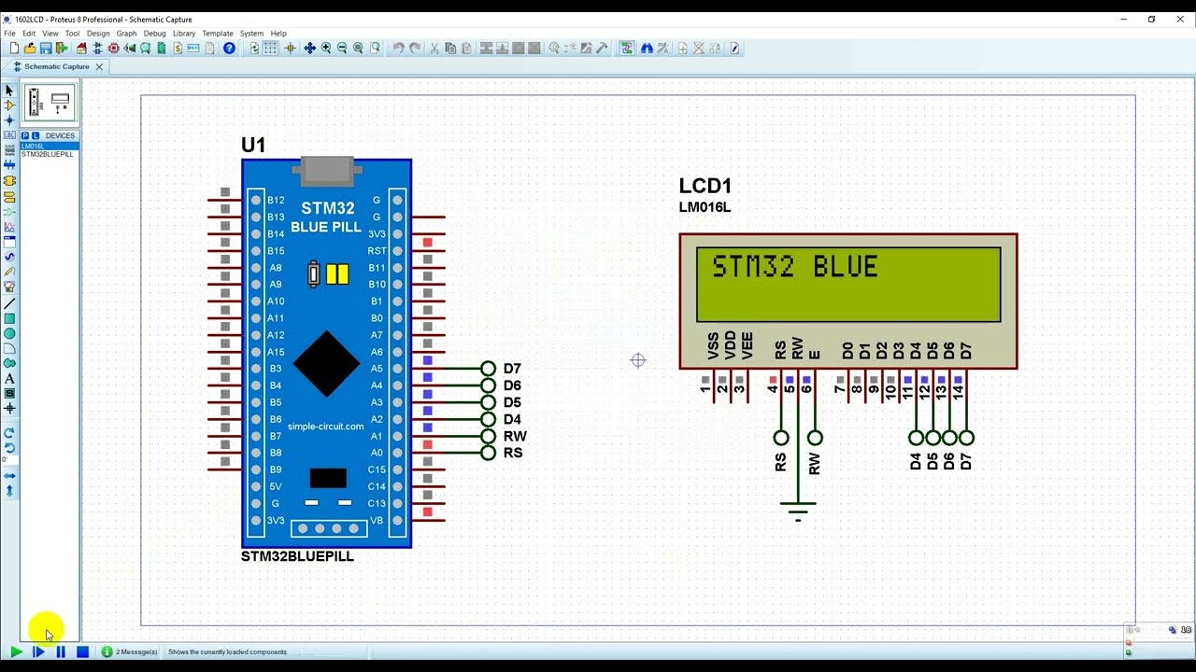Select the Wire Label mode tool

click(9, 135)
